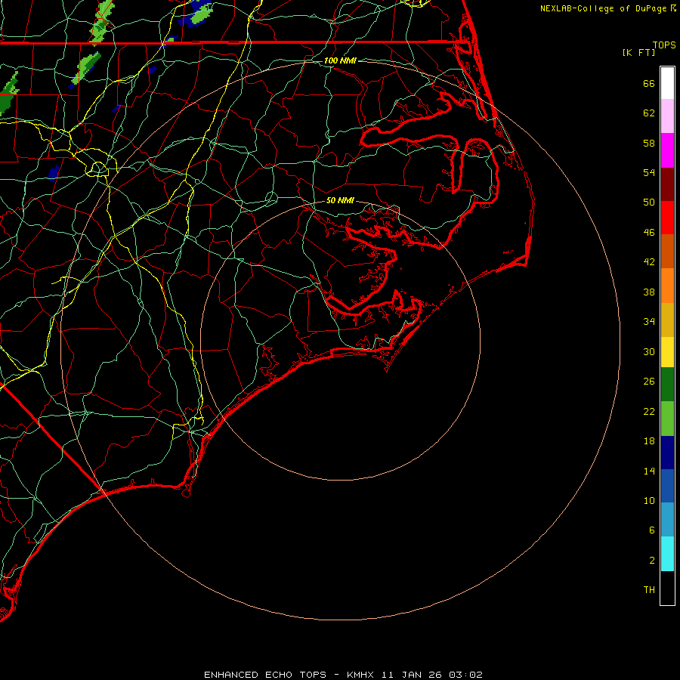The height and width of the screenshot is (680, 680).
Task: Click the 100 NMI range ring label
Action: coord(340,60)
